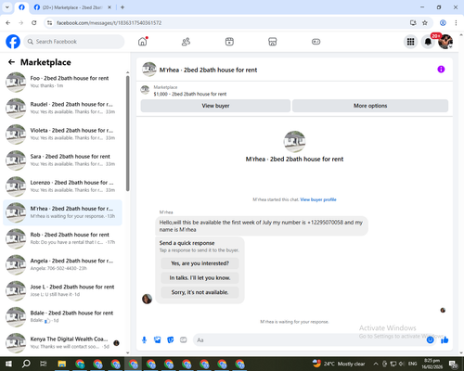Open Rob's conversation in the list
Image resolution: width=464 pixels, height=371 pixels.
[63, 238]
